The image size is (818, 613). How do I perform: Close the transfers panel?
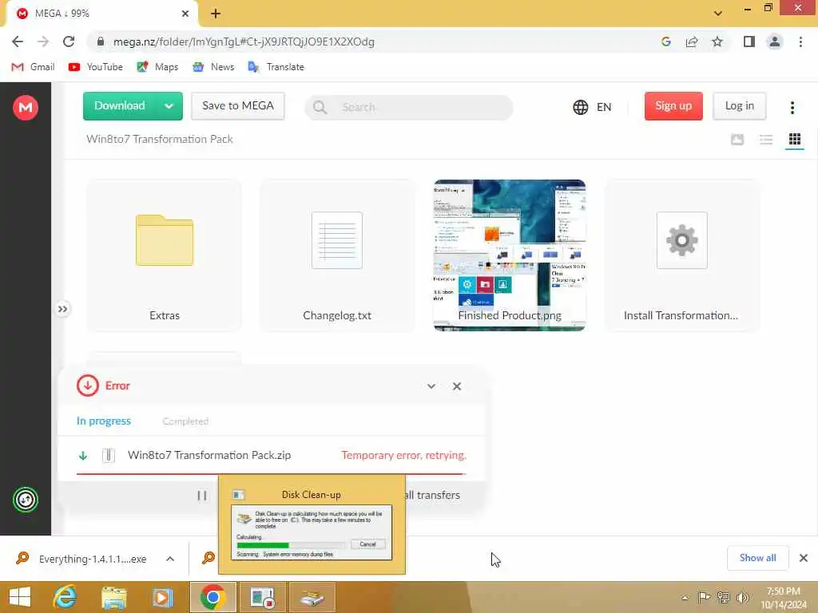[x=457, y=386]
